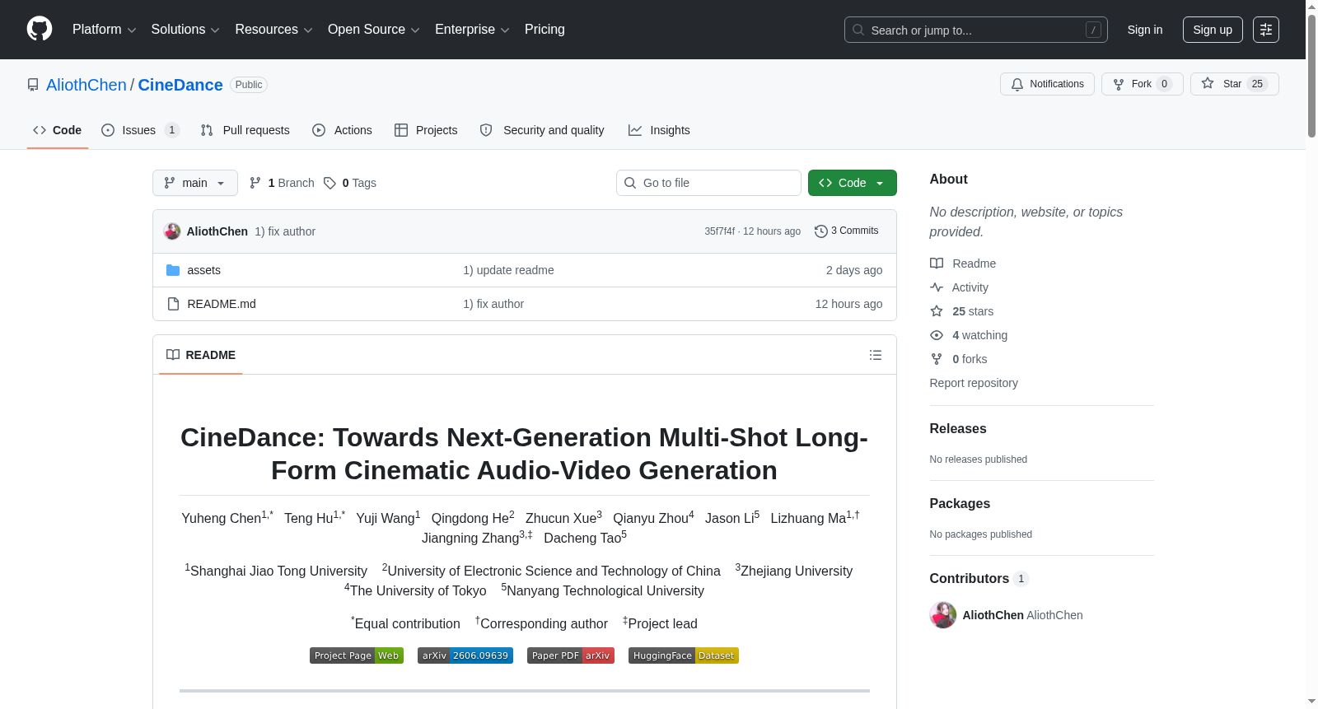Viewport: 1318px width, 709px height.
Task: Click the 'Public' repository label
Action: (249, 85)
